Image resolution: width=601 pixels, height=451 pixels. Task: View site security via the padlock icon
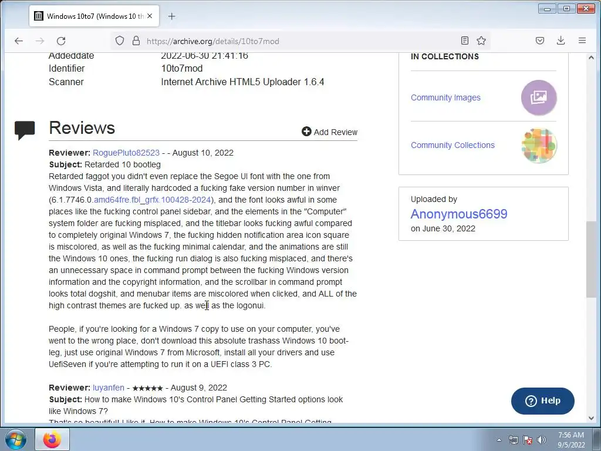[136, 41]
